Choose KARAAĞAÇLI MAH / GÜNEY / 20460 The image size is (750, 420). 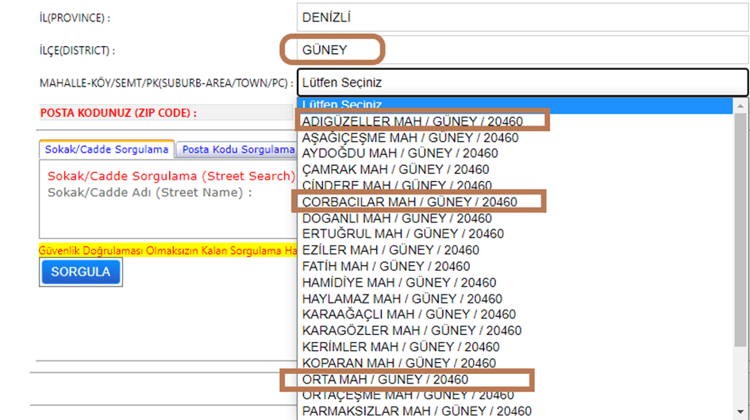409,314
